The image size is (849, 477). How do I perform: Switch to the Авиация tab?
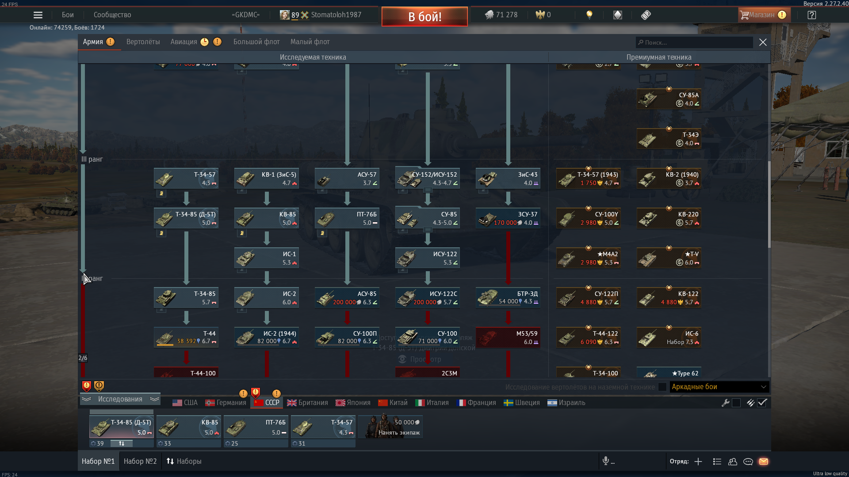pyautogui.click(x=184, y=42)
